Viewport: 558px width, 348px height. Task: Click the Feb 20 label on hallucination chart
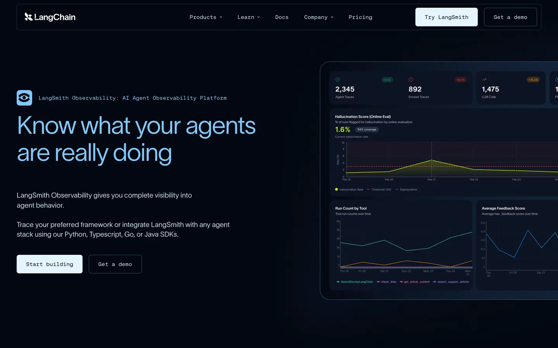click(389, 179)
